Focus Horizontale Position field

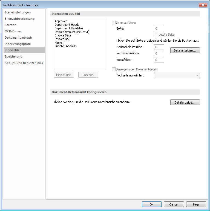click(159, 47)
